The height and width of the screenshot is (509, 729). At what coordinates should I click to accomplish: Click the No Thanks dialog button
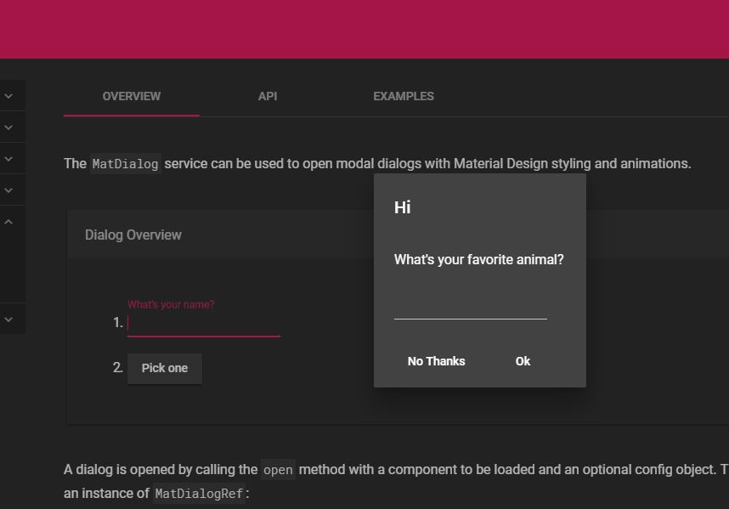pos(436,361)
